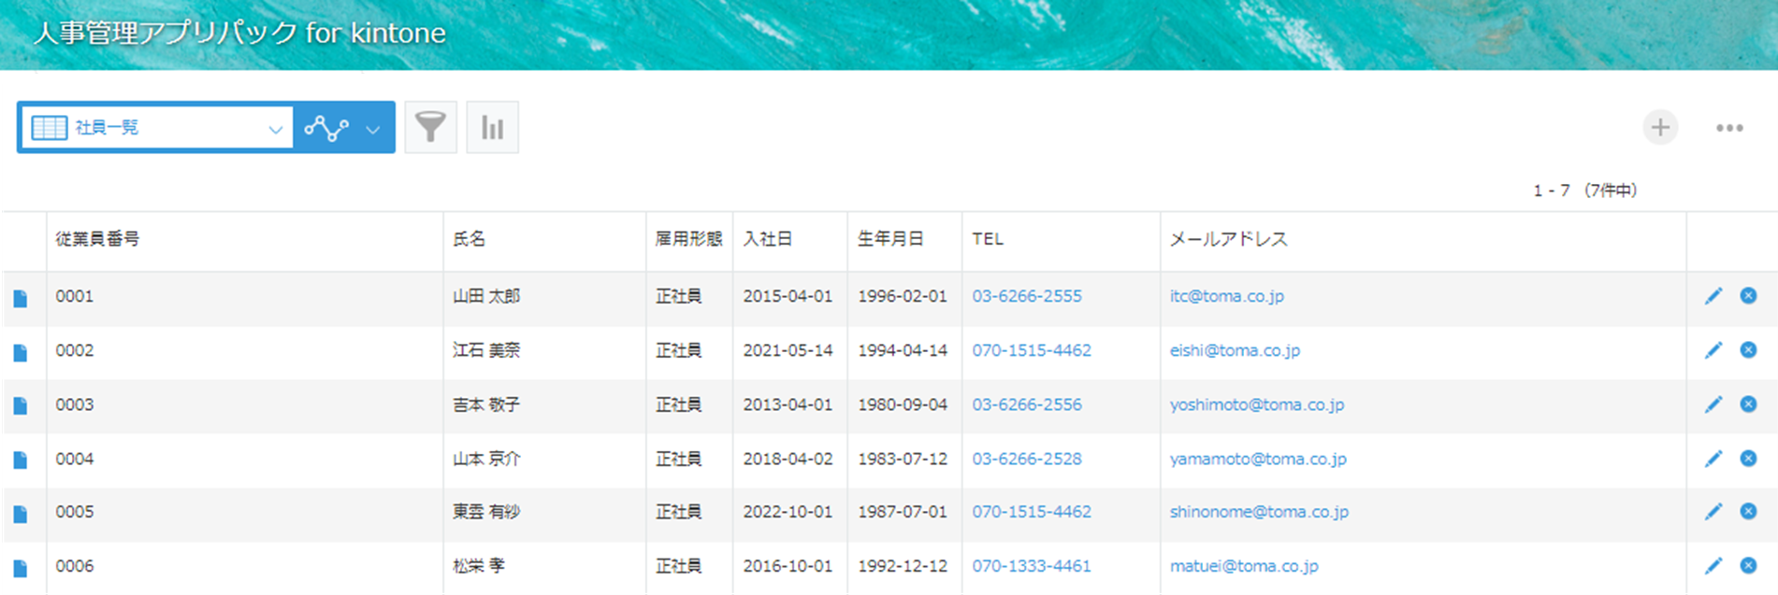The image size is (1778, 595).
Task: Edit the record of 江石 美奈
Action: click(x=1713, y=350)
